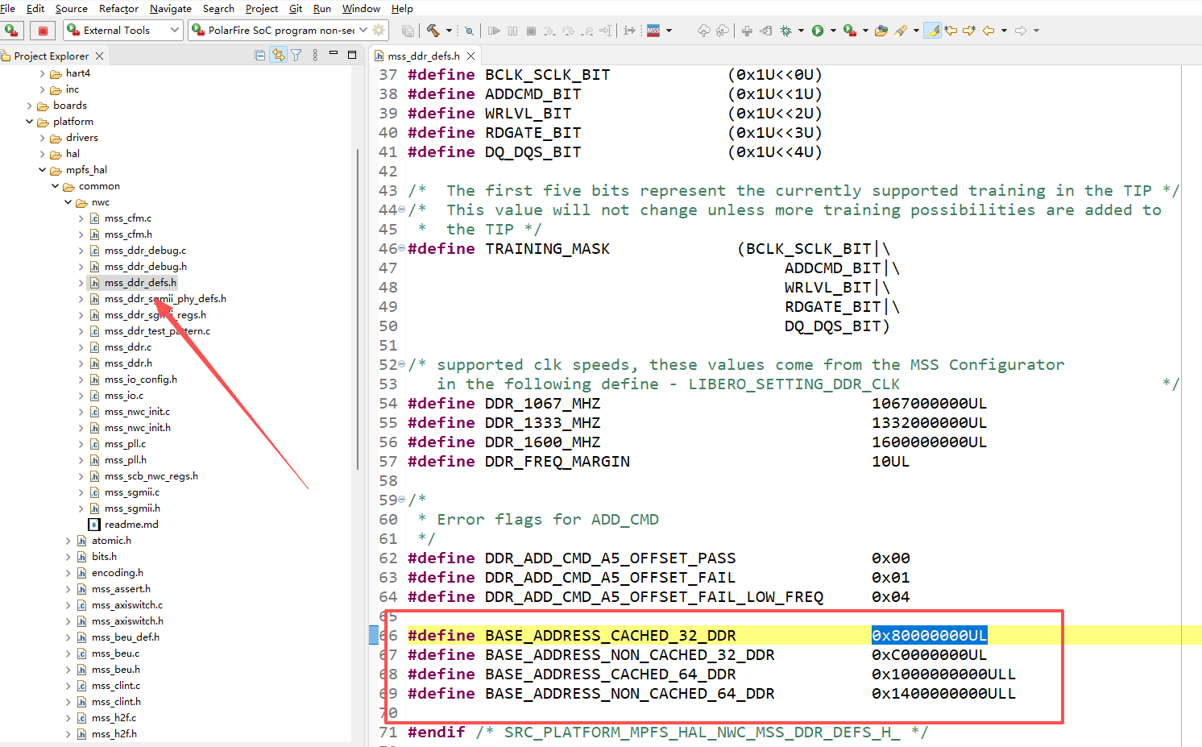
Task: Open the External Tools dropdown
Action: [x=175, y=31]
